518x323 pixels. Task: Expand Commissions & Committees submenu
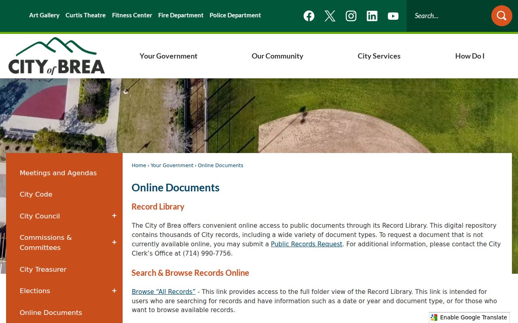[x=114, y=242]
